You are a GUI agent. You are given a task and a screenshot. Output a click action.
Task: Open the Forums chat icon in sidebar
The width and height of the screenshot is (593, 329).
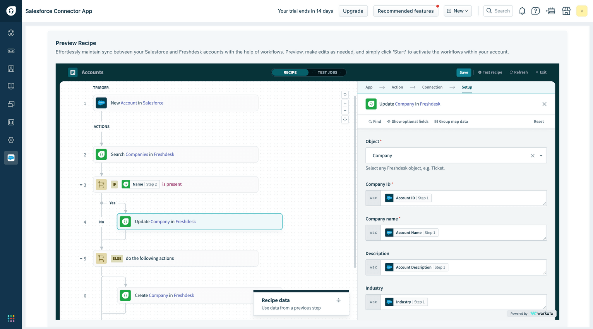(11, 104)
